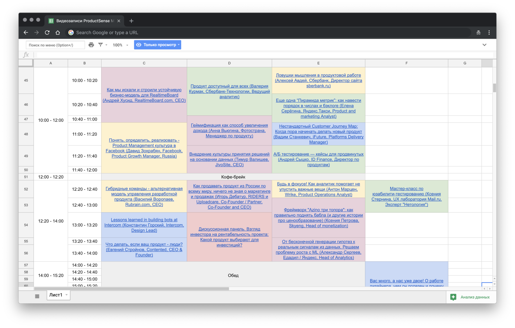Open the RIDERS and Uploadcare link
The width and height of the screenshot is (515, 328).
(229, 196)
